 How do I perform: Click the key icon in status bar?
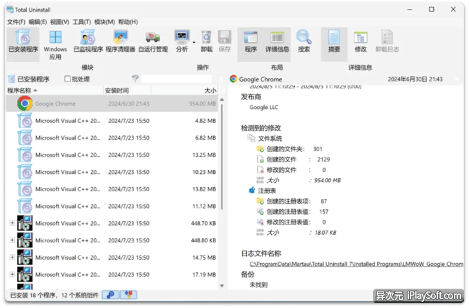click(x=110, y=295)
